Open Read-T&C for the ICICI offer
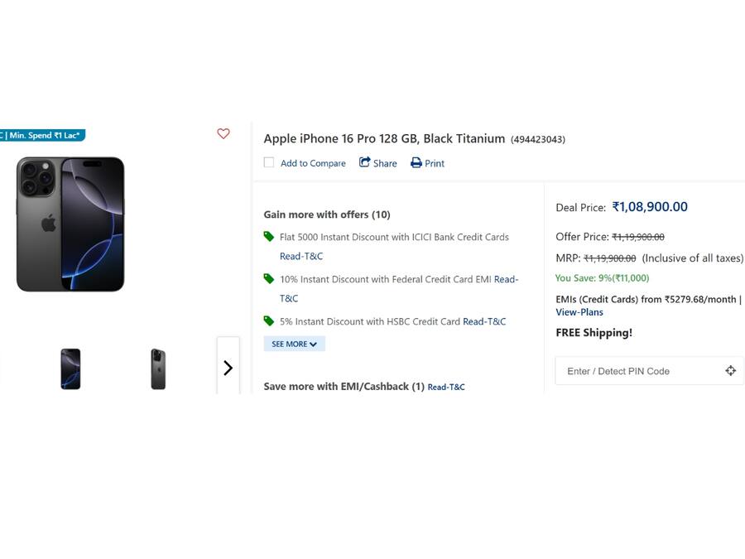The width and height of the screenshot is (745, 559). pos(301,256)
